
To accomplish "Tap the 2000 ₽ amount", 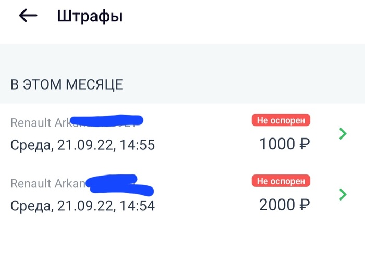I will tap(278, 205).
